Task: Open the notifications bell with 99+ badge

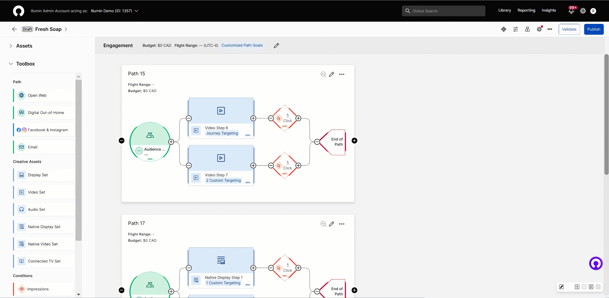Action: (x=571, y=11)
